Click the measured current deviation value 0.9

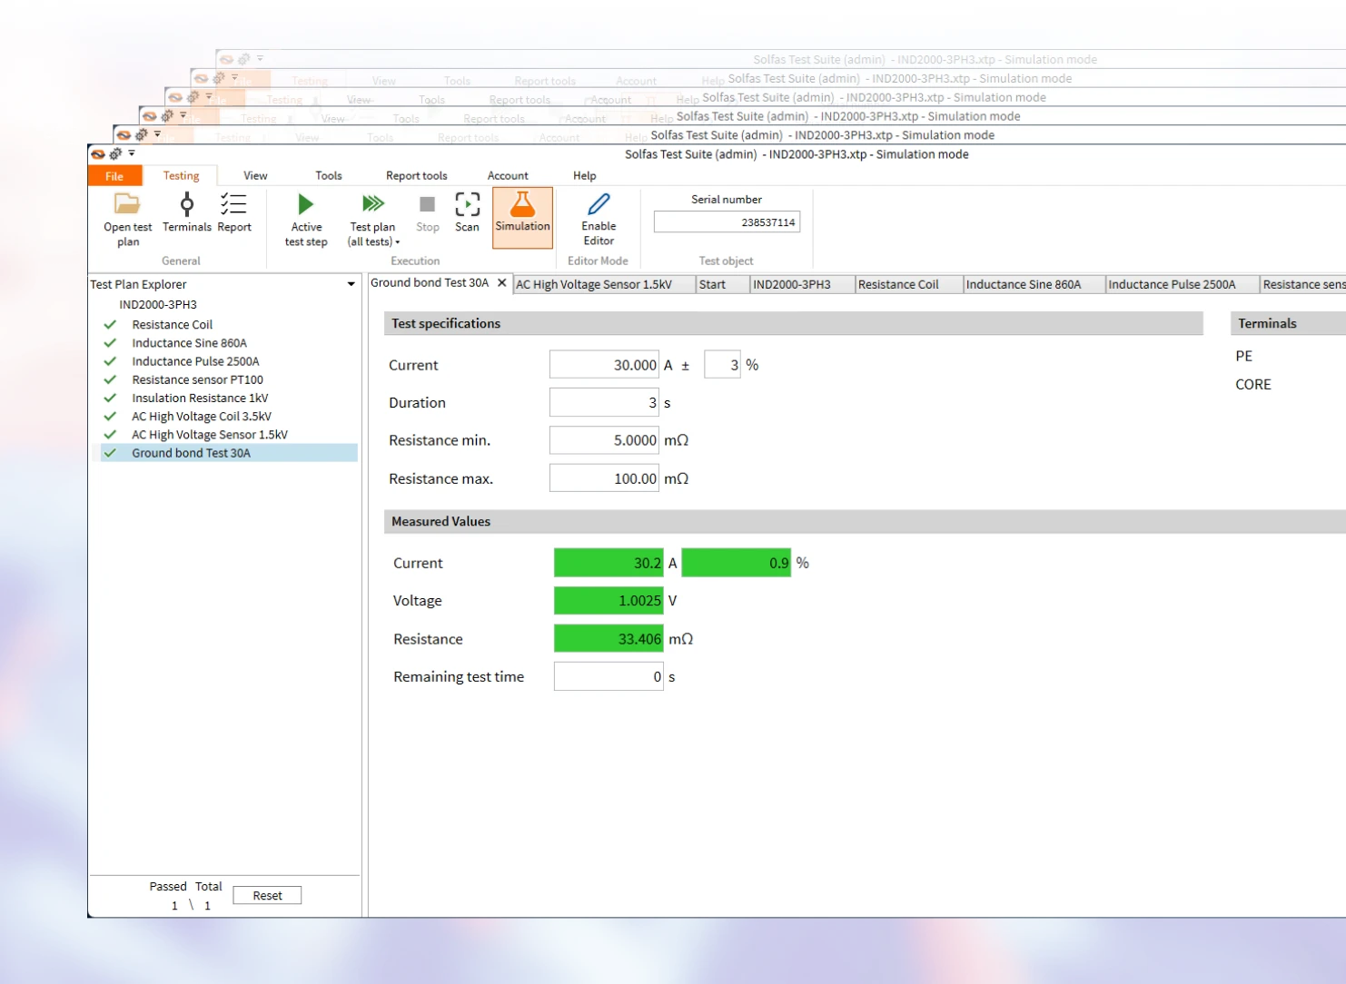pyautogui.click(x=737, y=563)
